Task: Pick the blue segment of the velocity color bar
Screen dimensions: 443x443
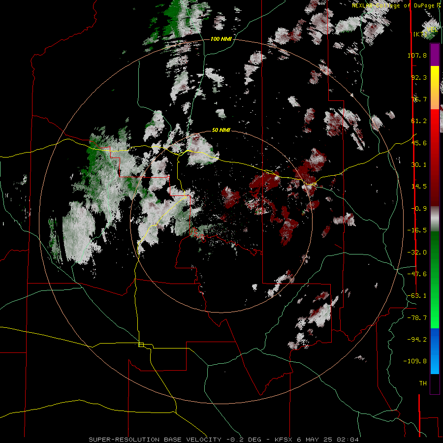Action: click(x=435, y=351)
